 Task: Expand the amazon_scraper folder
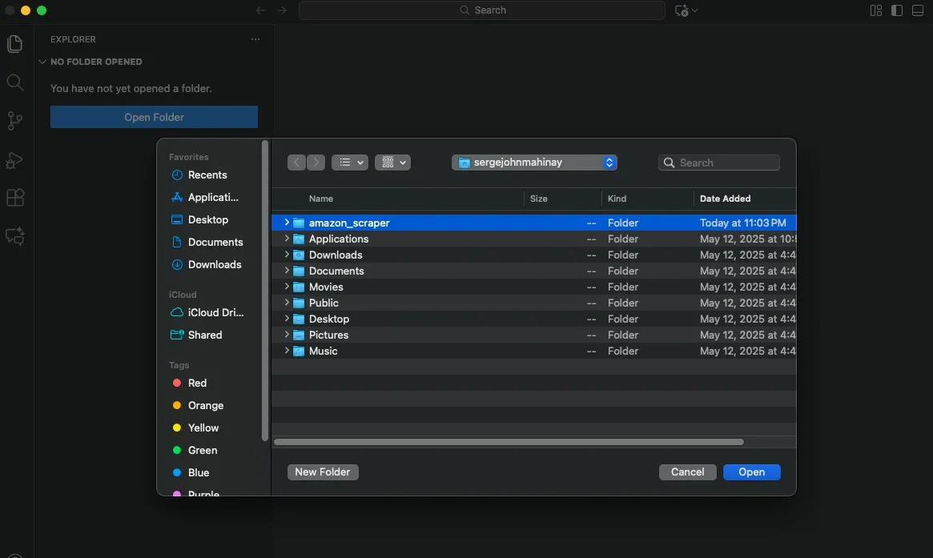(287, 223)
